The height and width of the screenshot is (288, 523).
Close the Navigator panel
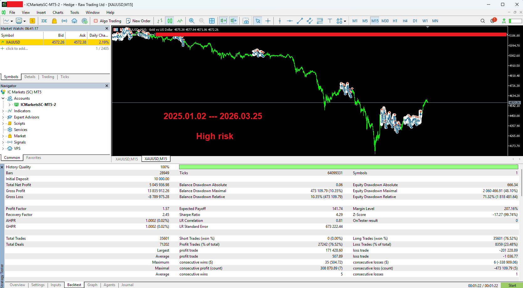coord(106,86)
